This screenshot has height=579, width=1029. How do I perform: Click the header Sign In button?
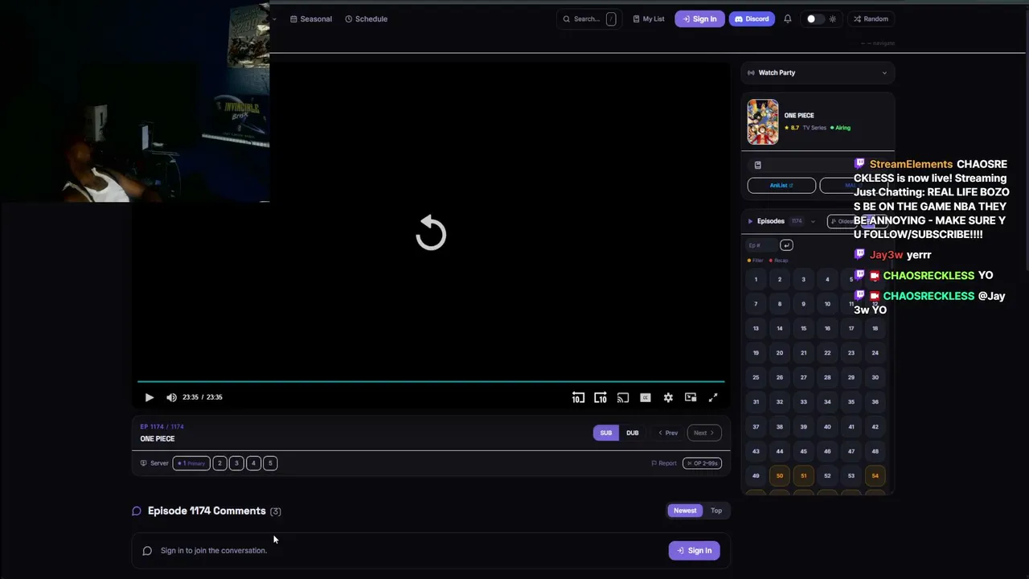tap(699, 18)
